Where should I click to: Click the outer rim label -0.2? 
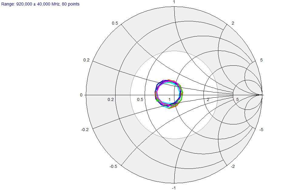point(85,130)
